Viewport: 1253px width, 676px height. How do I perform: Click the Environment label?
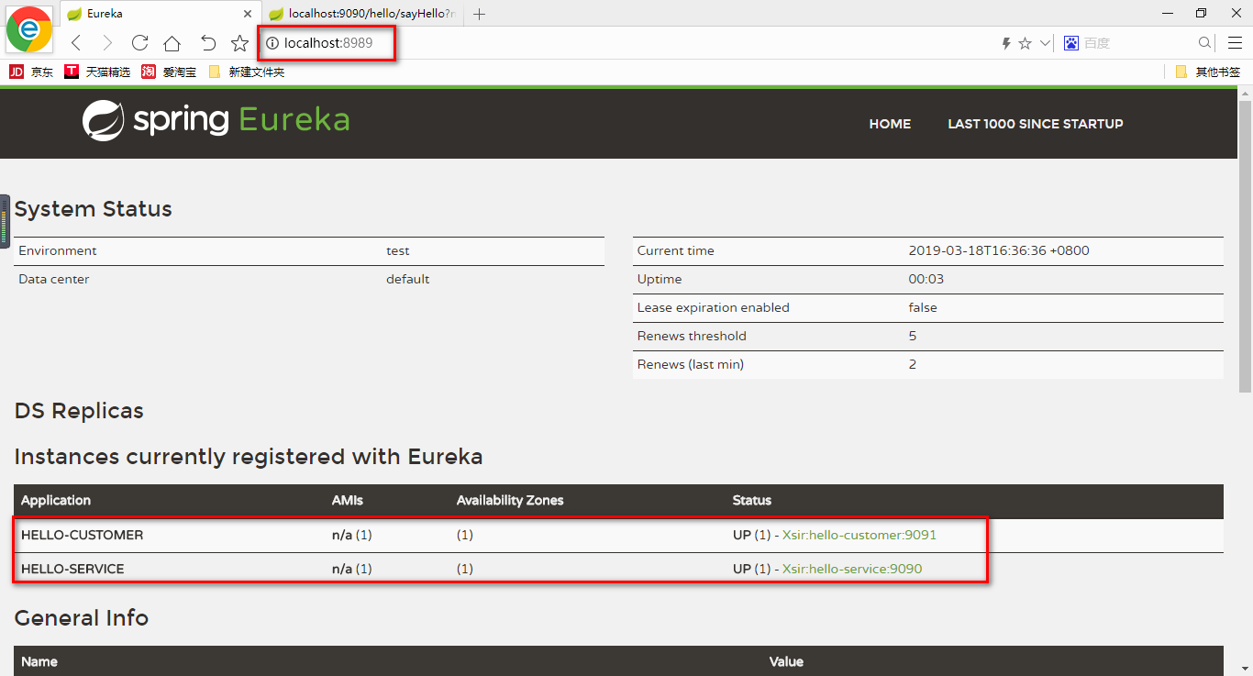point(57,250)
